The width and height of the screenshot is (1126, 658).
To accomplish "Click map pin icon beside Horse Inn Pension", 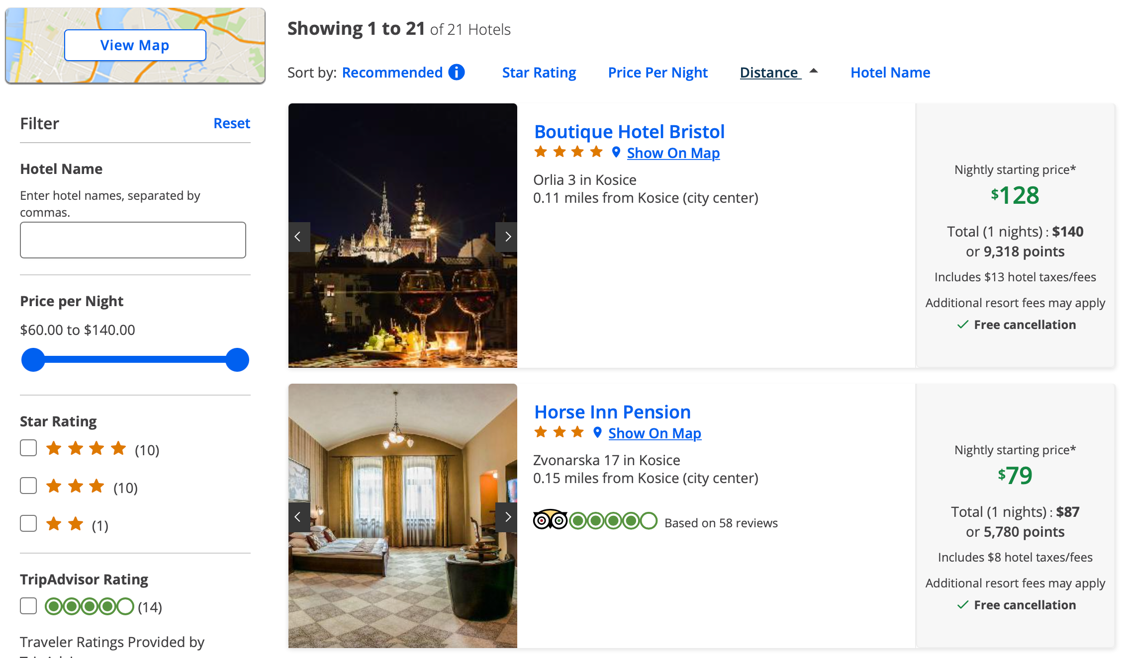I will click(x=597, y=432).
